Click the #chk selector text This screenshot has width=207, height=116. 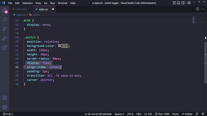coord(27,21)
